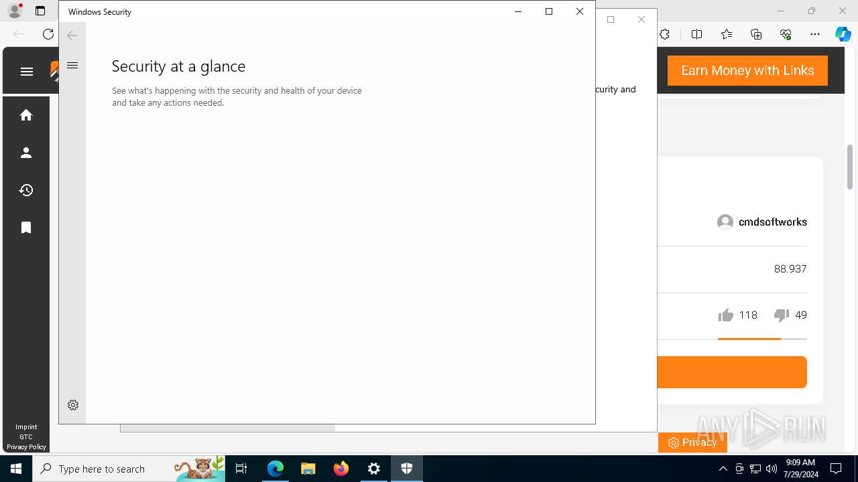Show hidden system tray icons
858x482 pixels.
tap(723, 469)
